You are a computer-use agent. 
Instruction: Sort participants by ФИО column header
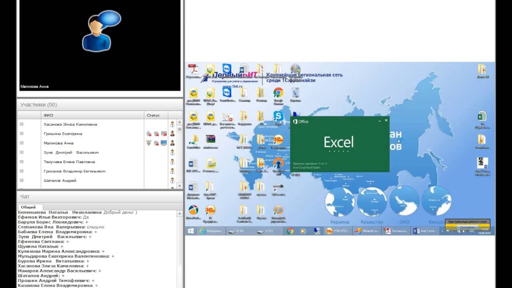tap(92, 115)
